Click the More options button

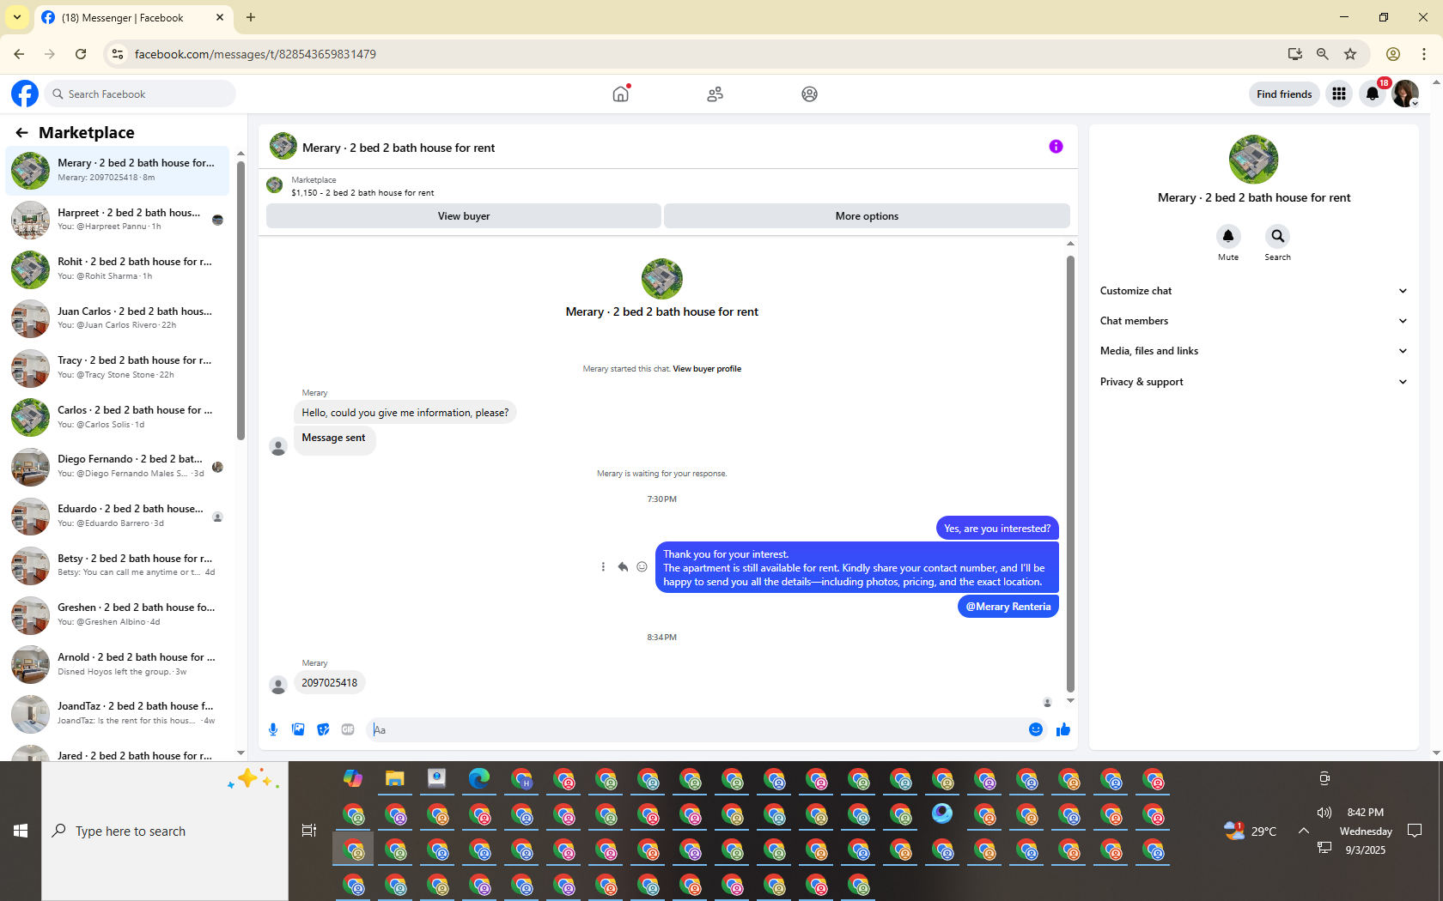[867, 216]
